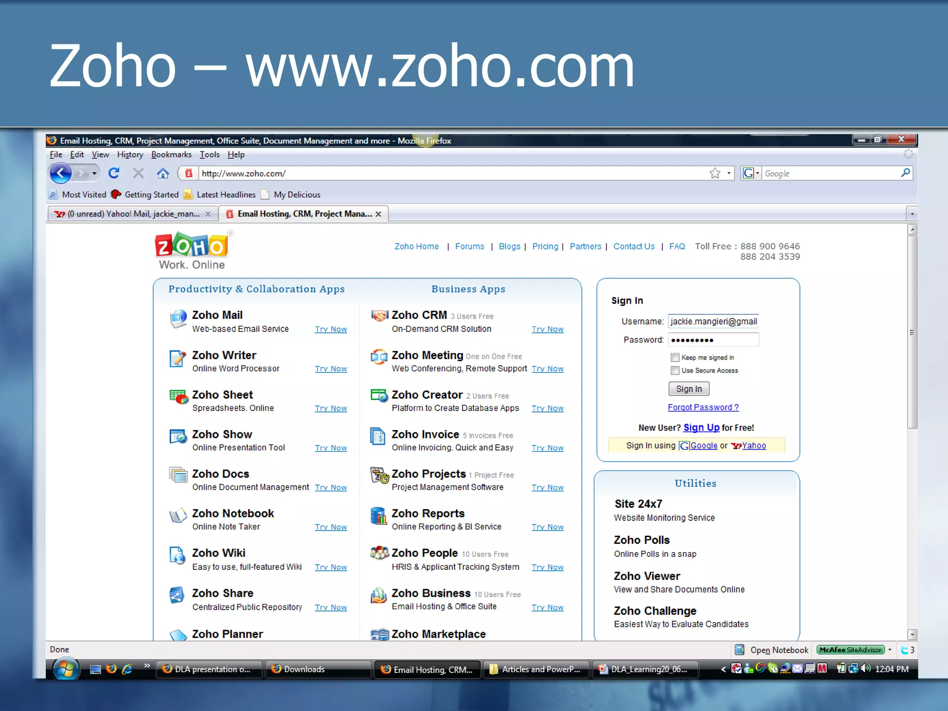Open the back/forward history dropdown arrow
The height and width of the screenshot is (711, 948).
94,174
